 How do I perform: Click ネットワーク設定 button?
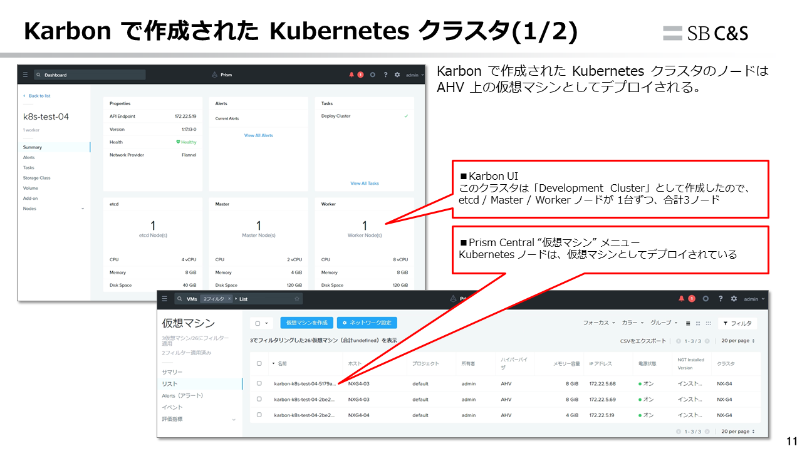[367, 323]
